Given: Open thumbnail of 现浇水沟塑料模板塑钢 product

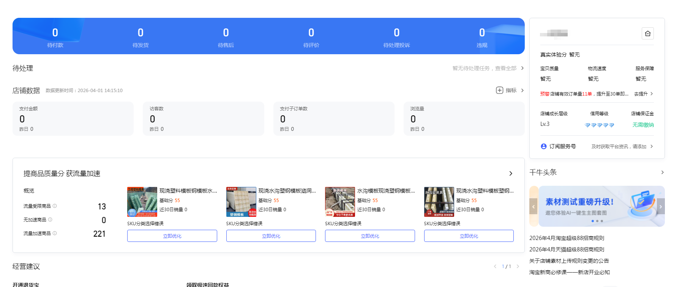Looking at the screenshot, I should tap(439, 202).
